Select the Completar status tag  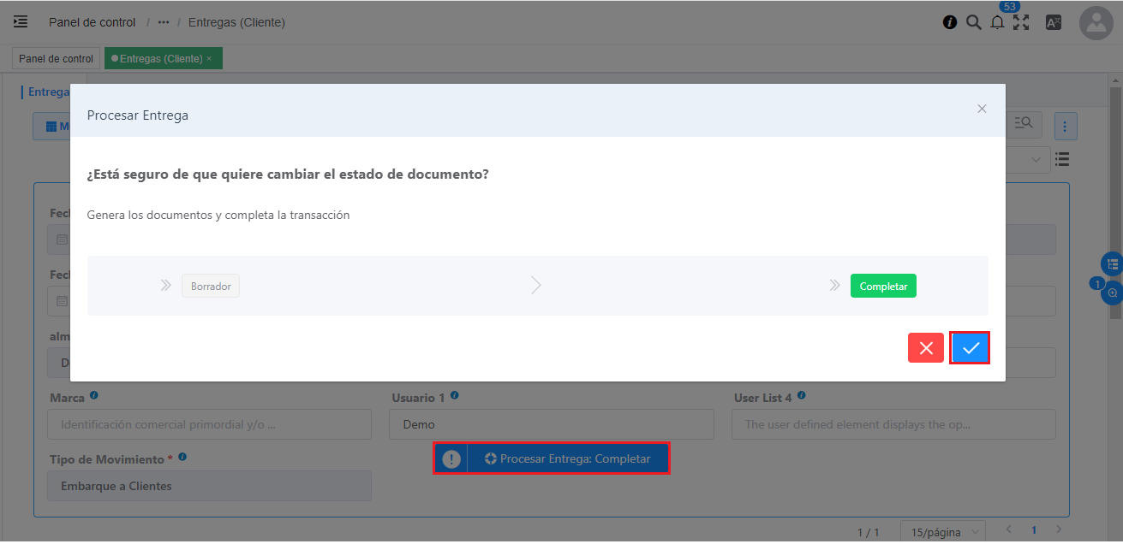click(x=883, y=287)
